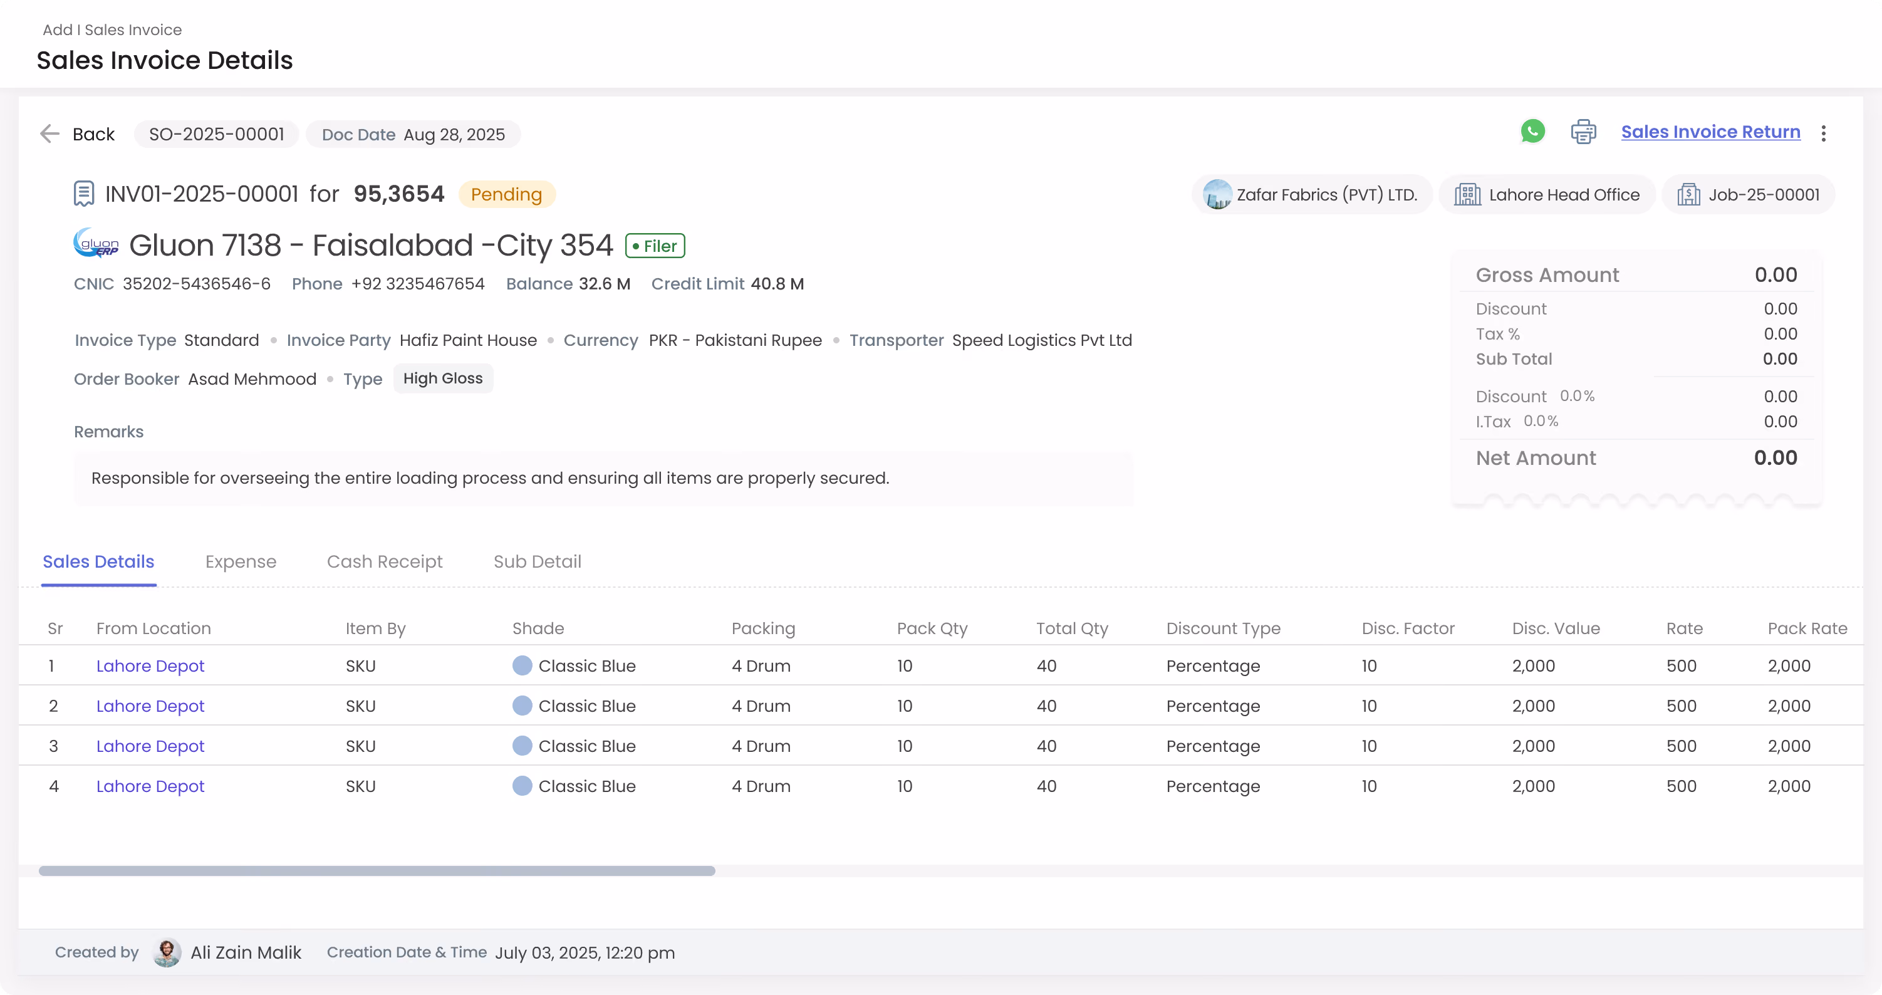Click the Lahore Head Office building icon
1882x995 pixels.
pos(1467,194)
